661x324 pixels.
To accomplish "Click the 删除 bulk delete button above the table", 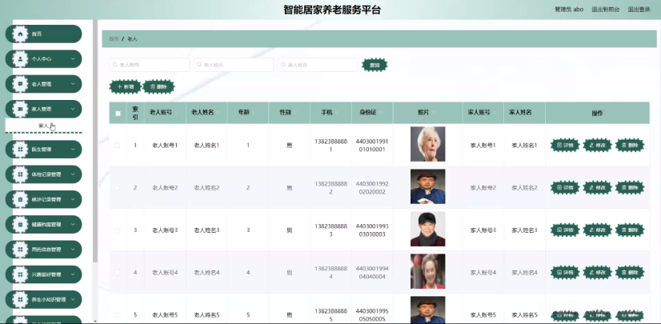I will point(158,86).
